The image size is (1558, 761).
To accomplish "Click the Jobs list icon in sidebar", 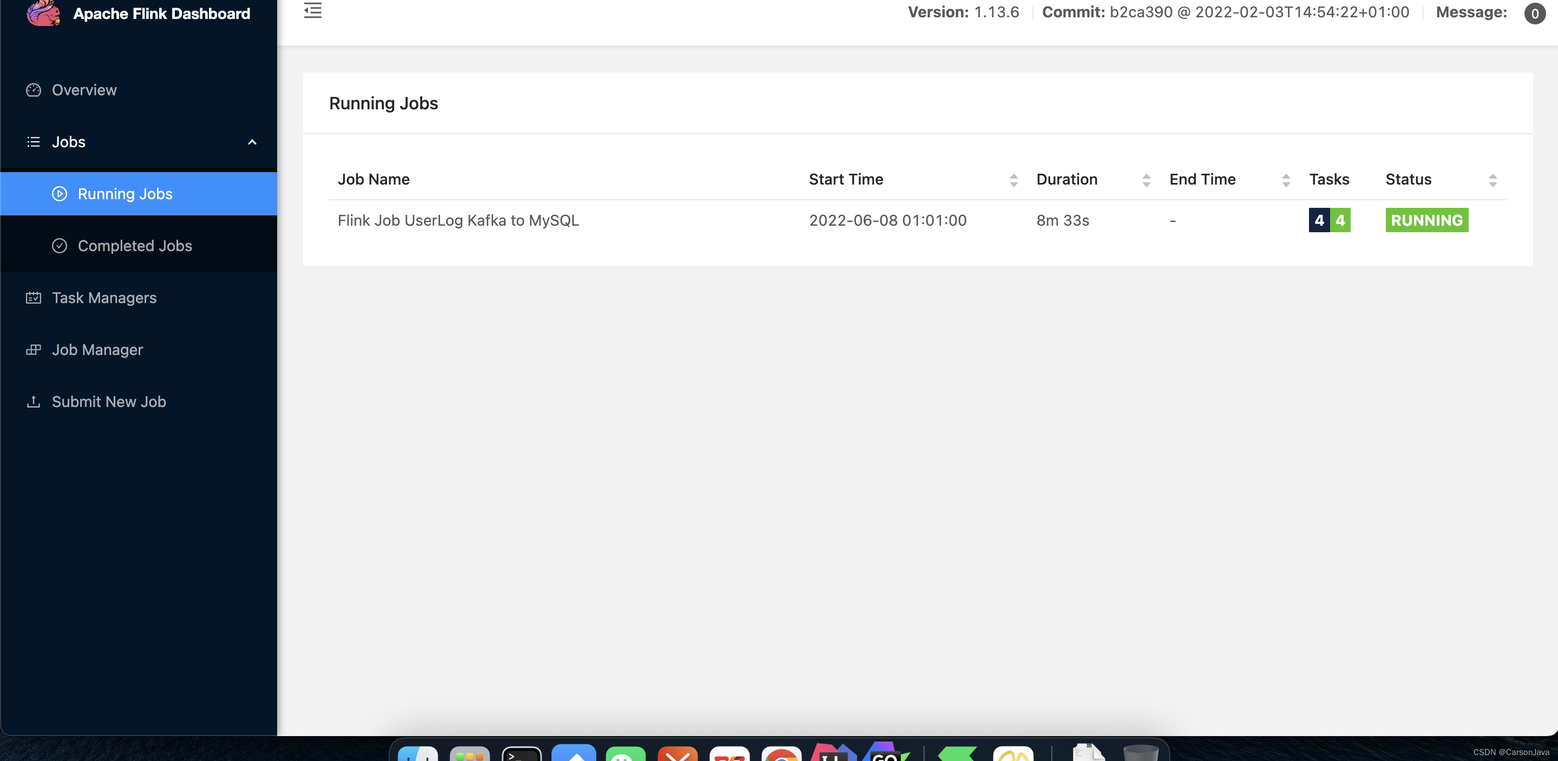I will pyautogui.click(x=33, y=142).
